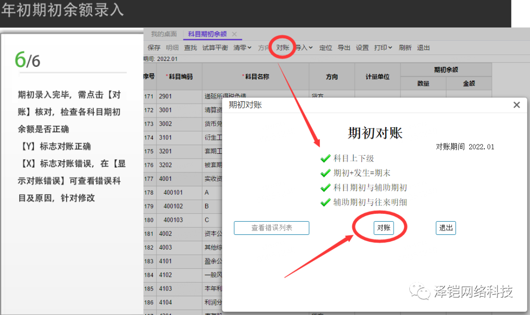Expand the 清零 dropdown in toolbar
Image resolution: width=530 pixels, height=315 pixels.
pos(242,48)
